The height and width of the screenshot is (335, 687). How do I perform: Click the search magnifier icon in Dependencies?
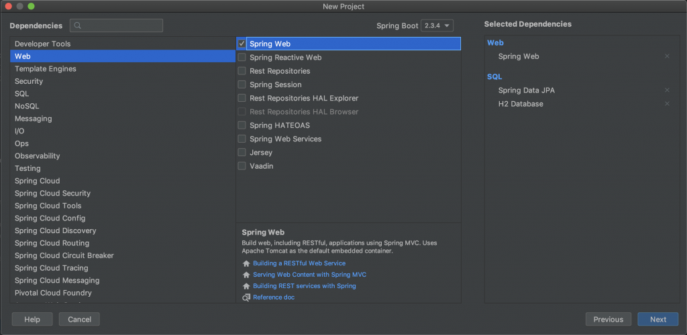coord(78,26)
